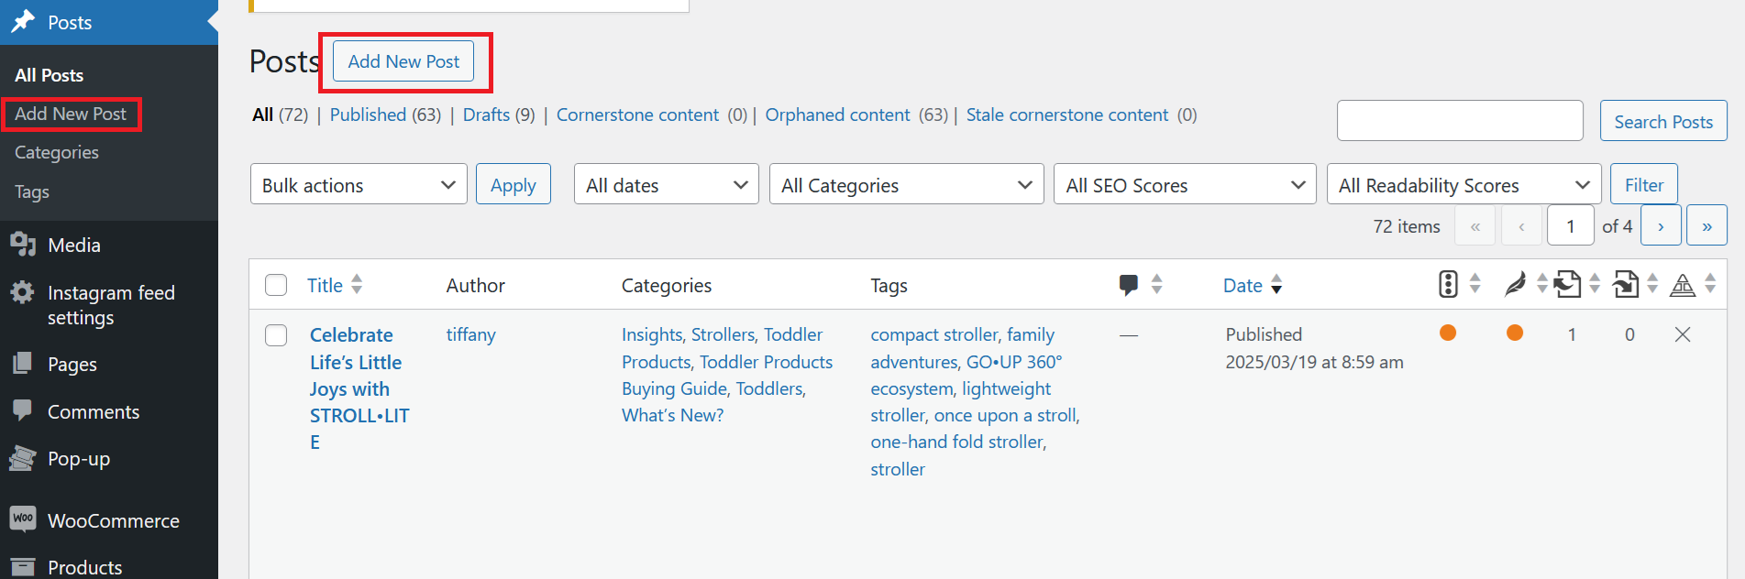Image resolution: width=1745 pixels, height=579 pixels.
Task: Filter posts by Published (63)
Action: point(385,115)
